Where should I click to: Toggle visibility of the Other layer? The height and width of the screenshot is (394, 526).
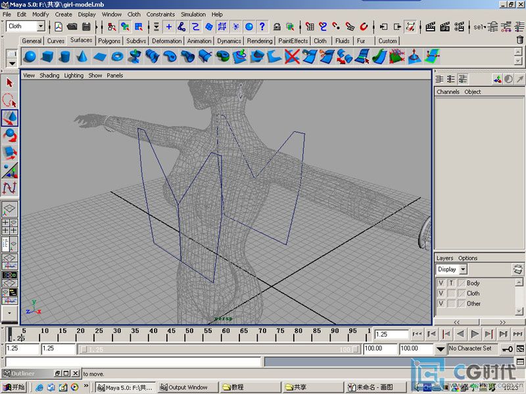[x=441, y=304]
